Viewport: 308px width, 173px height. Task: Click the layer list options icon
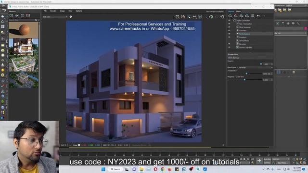(253, 16)
